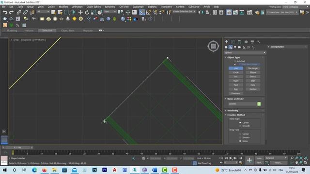The height and width of the screenshot is (174, 310).
Task: Select the Lights category icon
Action: pyautogui.click(x=235, y=47)
